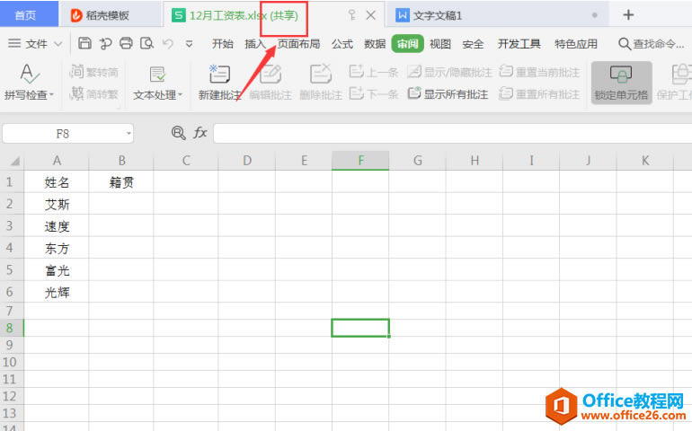The image size is (692, 431).
Task: Toggle Lock Cell (锁定单元格) button
Action: click(621, 83)
